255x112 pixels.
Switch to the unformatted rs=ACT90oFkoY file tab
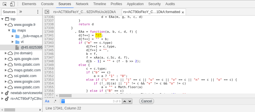[x=84, y=12]
